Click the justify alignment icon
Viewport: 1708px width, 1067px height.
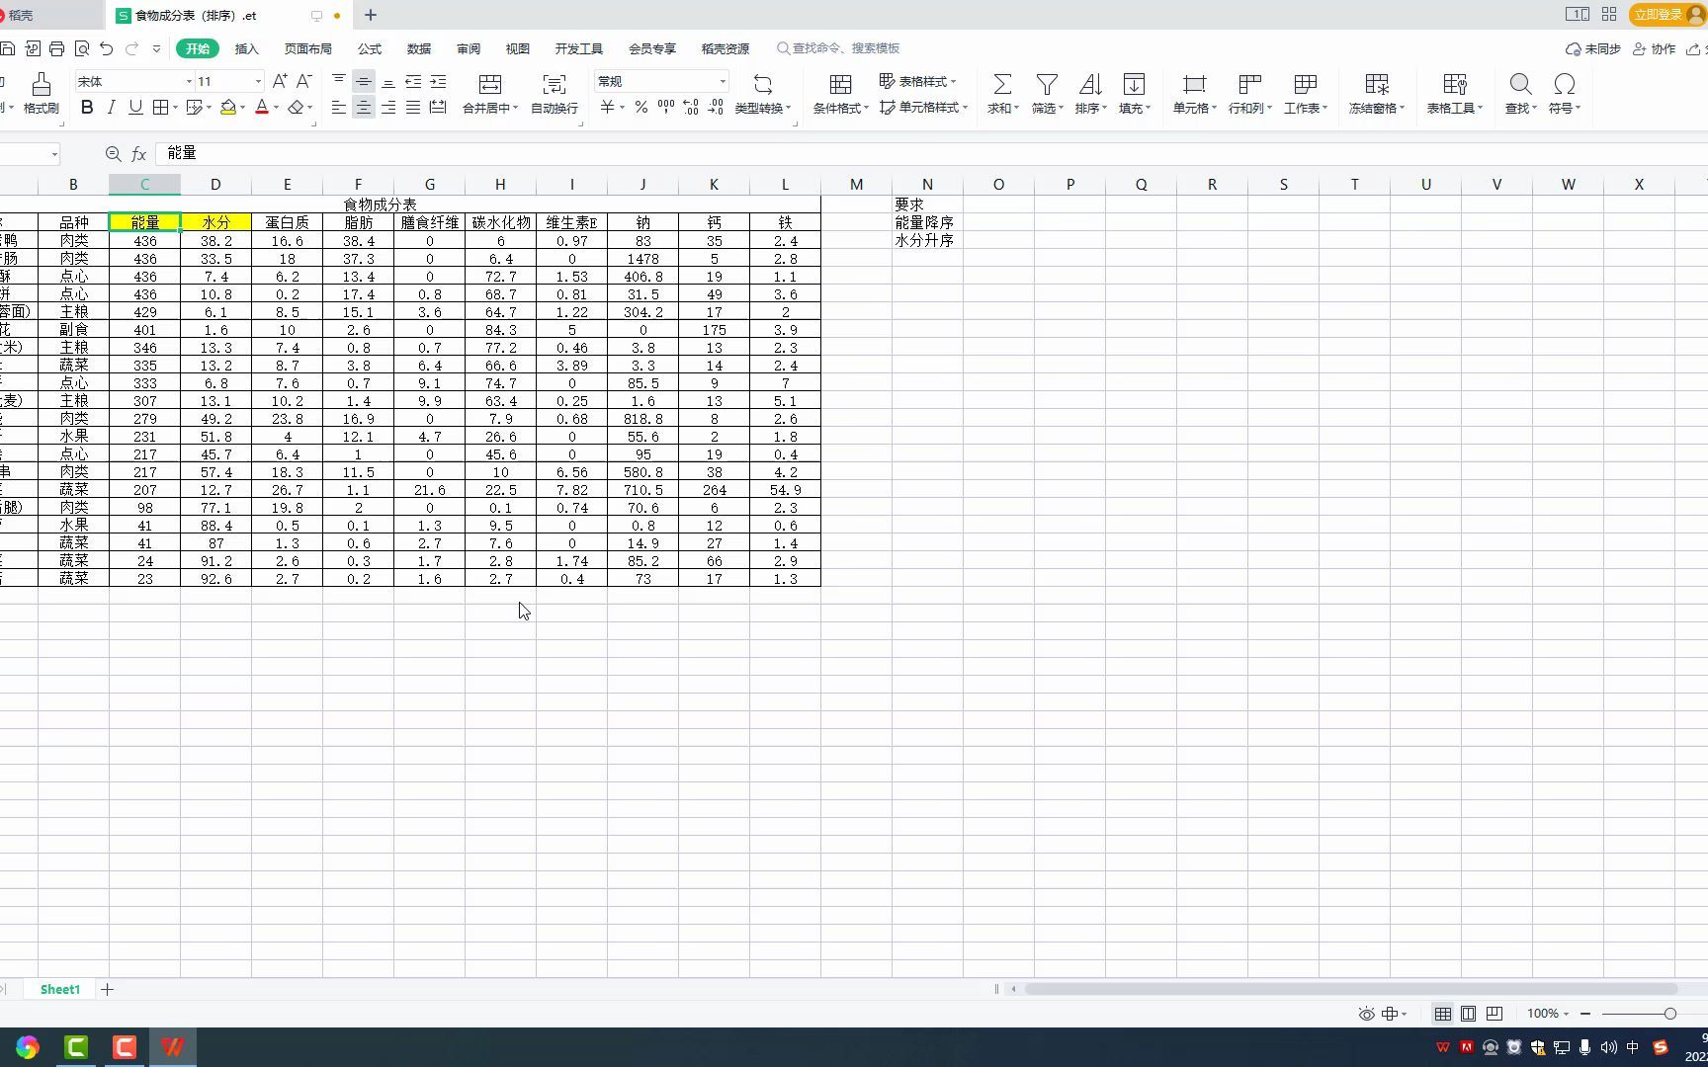413,108
